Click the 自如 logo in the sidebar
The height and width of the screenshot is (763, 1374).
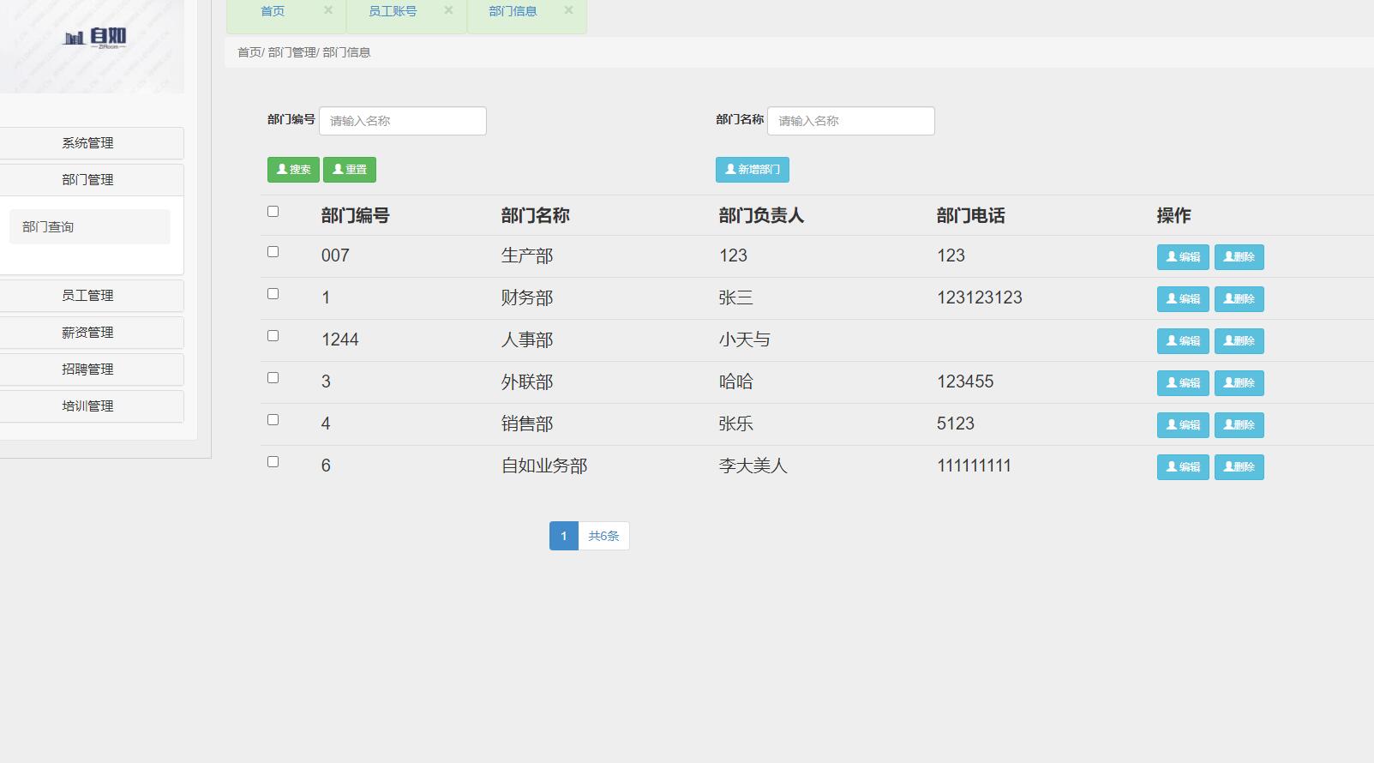pos(95,38)
